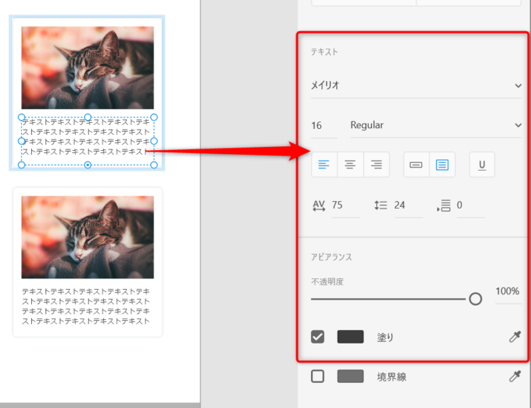Open the メイリオ font family dropdown

[x=416, y=86]
